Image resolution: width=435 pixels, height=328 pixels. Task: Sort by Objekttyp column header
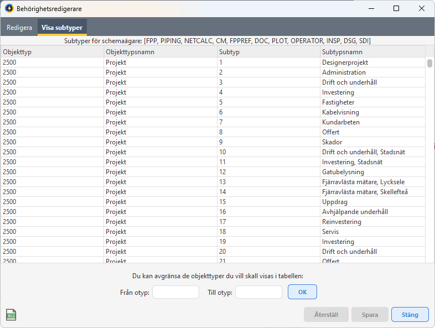click(x=52, y=51)
